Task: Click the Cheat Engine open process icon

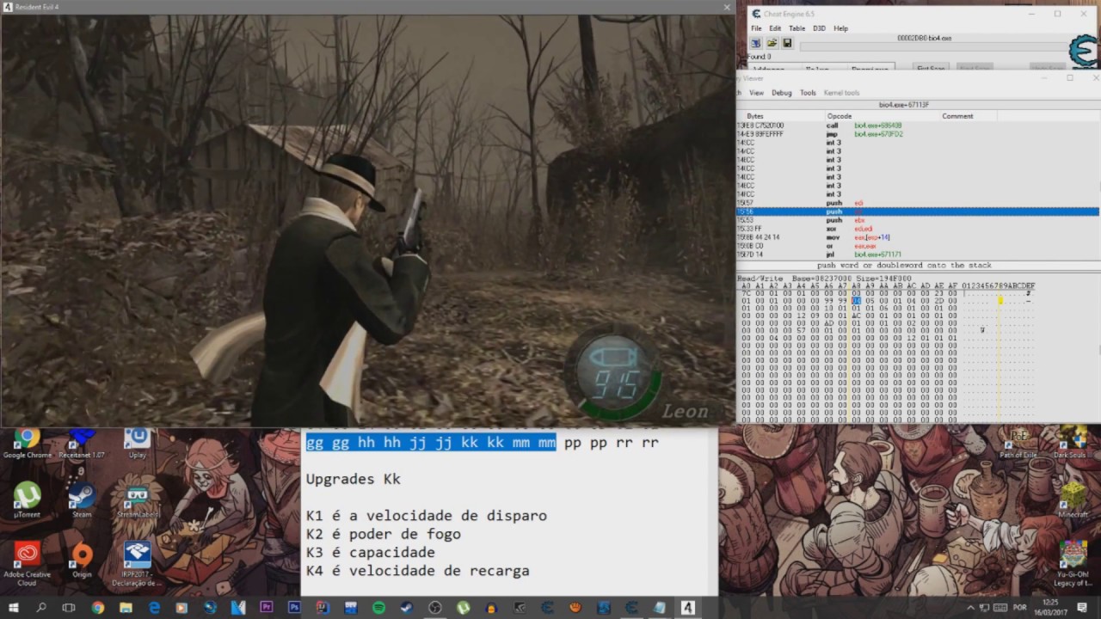Action: [756, 43]
